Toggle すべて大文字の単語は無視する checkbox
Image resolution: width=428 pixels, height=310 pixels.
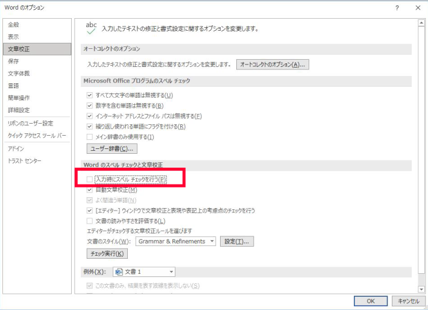pos(90,95)
